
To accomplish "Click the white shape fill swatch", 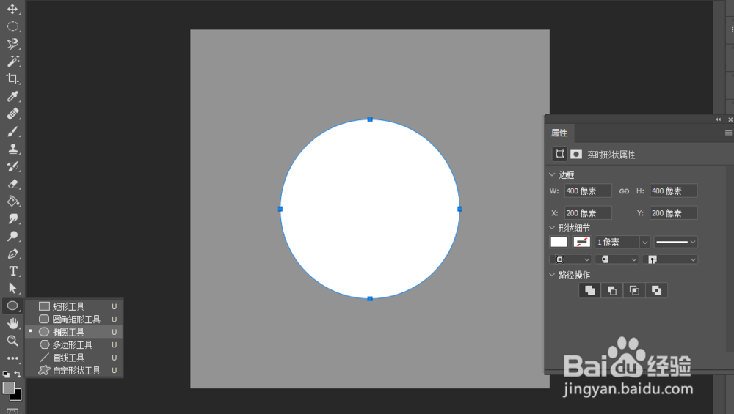I will (x=559, y=242).
